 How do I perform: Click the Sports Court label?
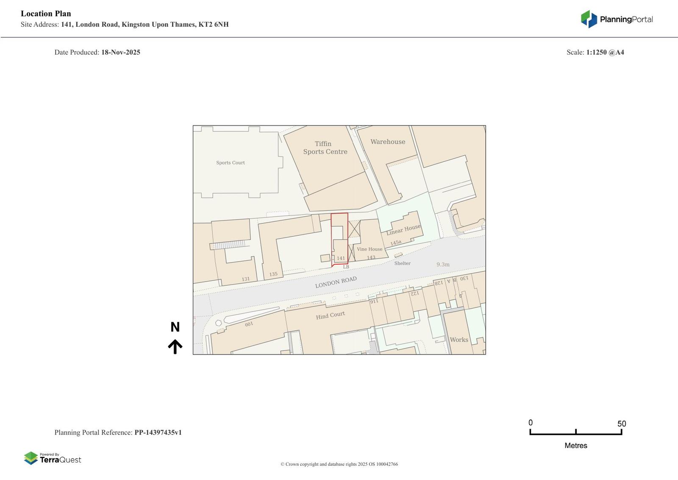coord(231,162)
